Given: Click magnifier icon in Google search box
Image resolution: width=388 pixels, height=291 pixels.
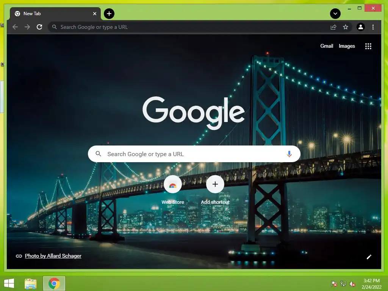Looking at the screenshot, I should tap(98, 154).
